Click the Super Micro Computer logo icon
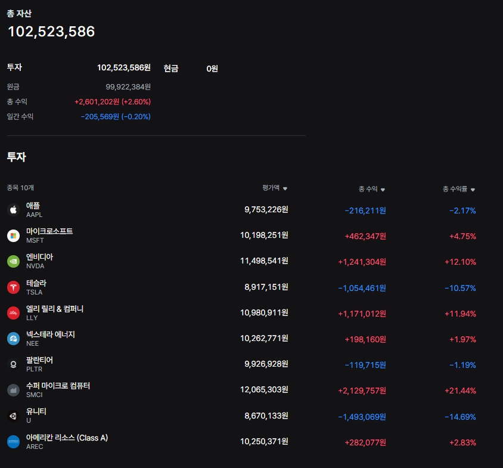Screen dimensions: 503x468 pos(13,390)
